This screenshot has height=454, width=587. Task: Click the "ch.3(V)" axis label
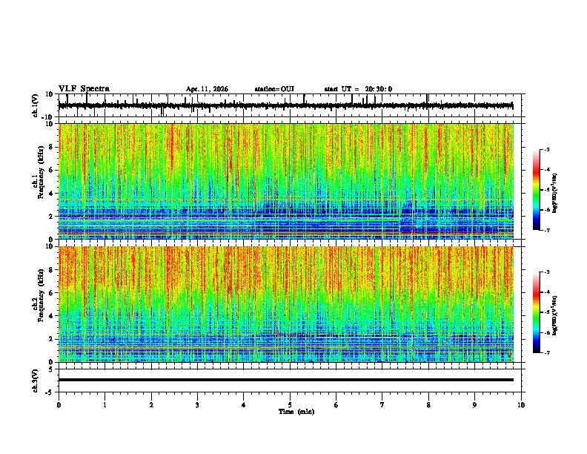click(36, 381)
